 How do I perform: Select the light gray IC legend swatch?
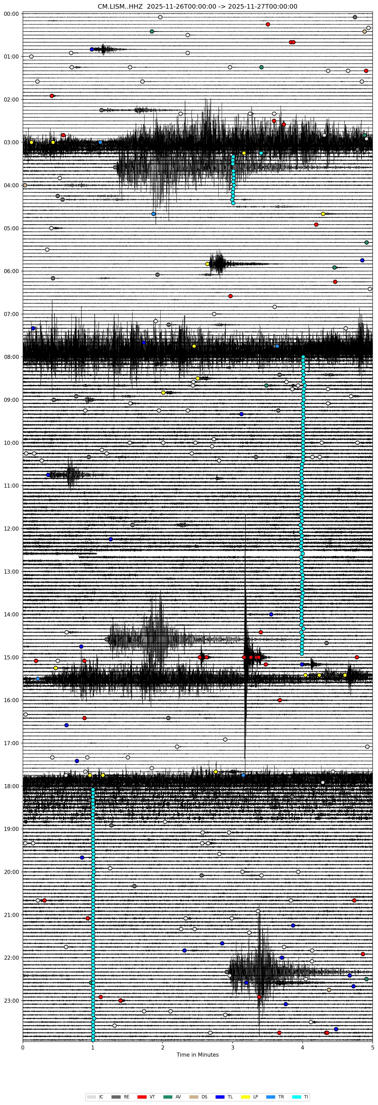pyautogui.click(x=91, y=1093)
